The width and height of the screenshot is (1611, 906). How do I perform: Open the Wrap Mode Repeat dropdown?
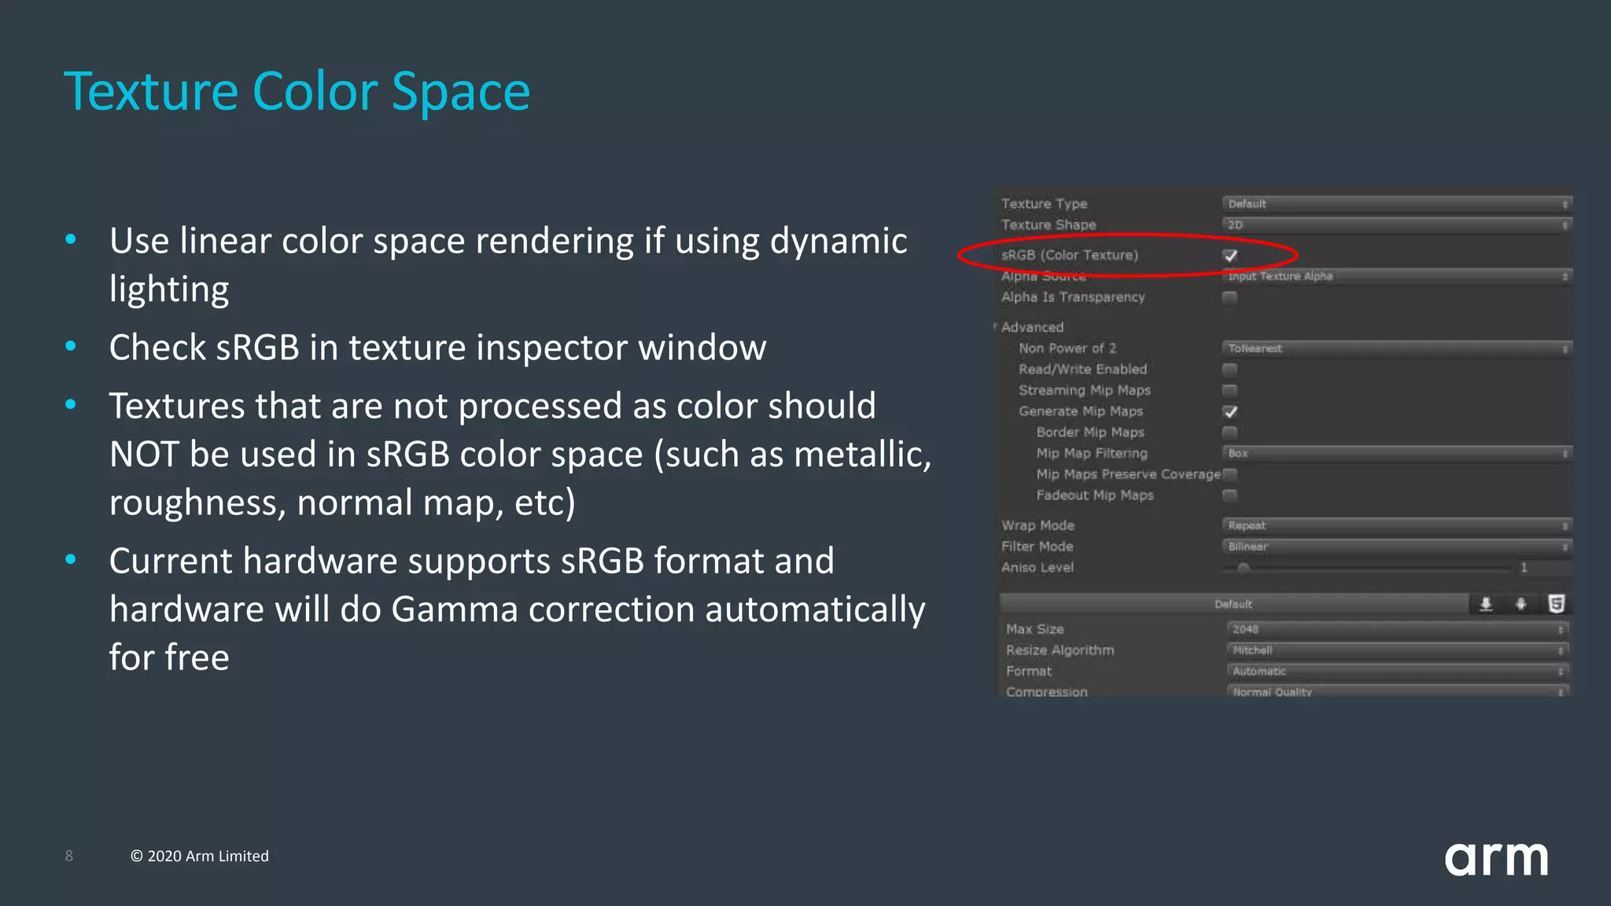pyautogui.click(x=1396, y=525)
